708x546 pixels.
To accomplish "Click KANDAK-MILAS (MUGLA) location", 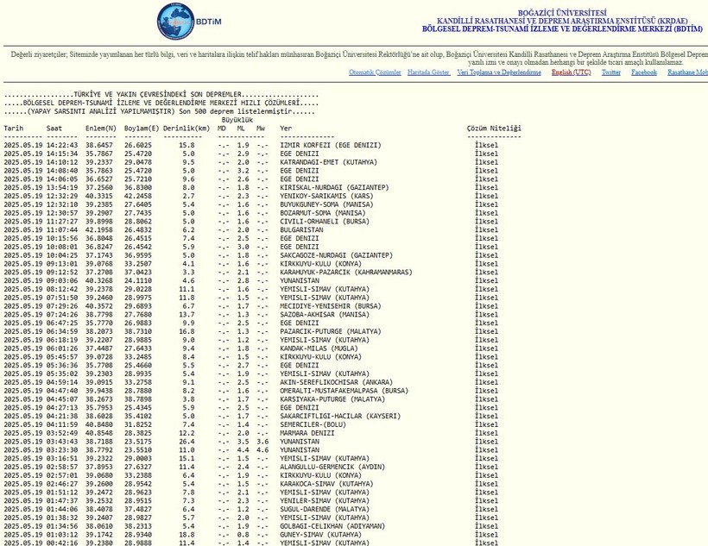I will (x=319, y=348).
